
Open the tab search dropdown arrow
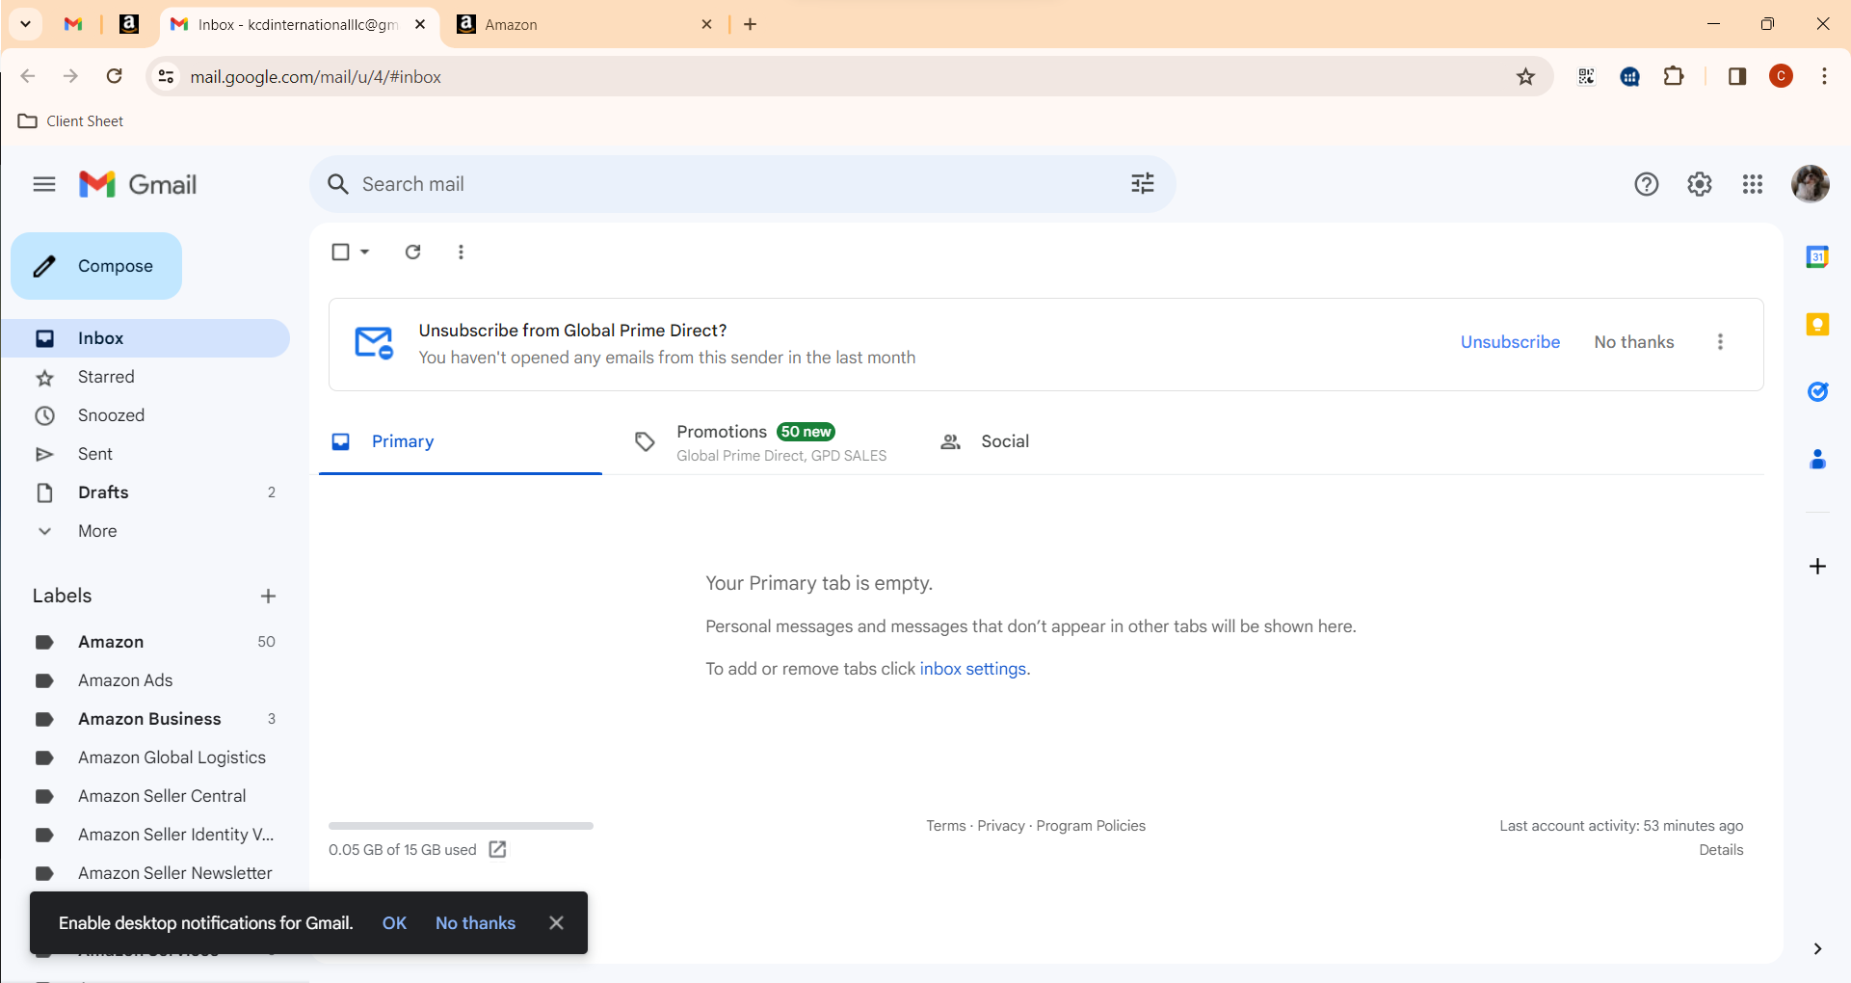click(x=26, y=24)
